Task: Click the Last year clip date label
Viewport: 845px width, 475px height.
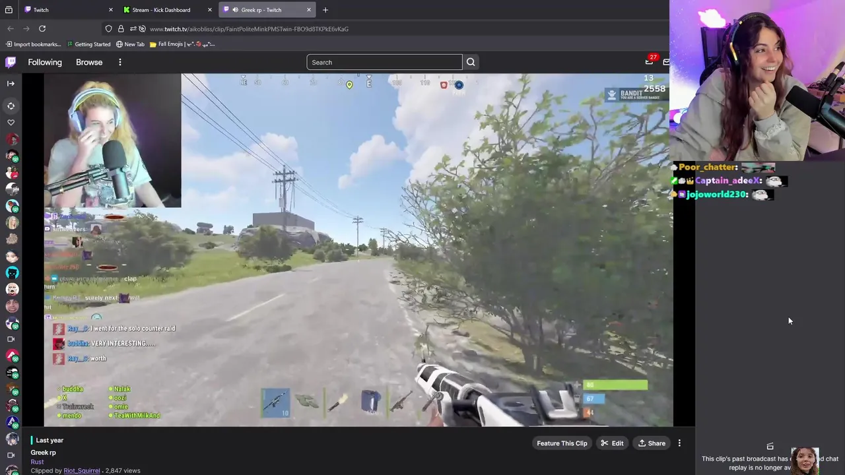Action: pos(50,440)
